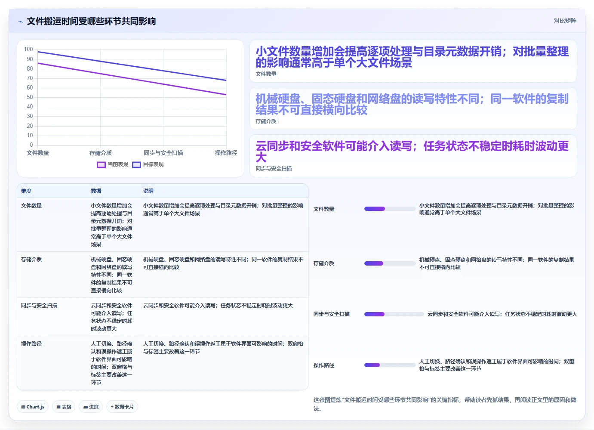Click the 存储介质 label beside its progress bar

point(324,263)
